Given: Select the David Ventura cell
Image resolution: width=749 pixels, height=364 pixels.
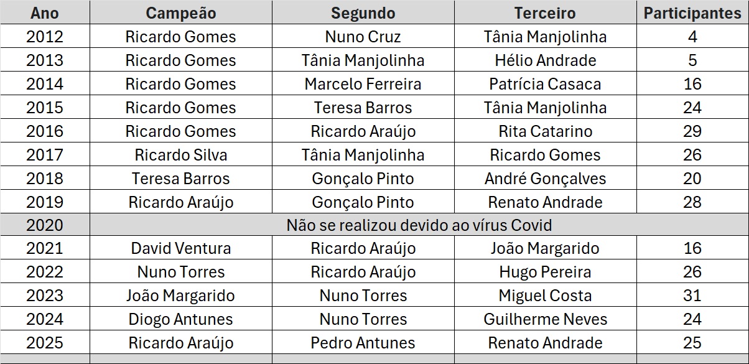Looking at the screenshot, I should click(x=180, y=248).
